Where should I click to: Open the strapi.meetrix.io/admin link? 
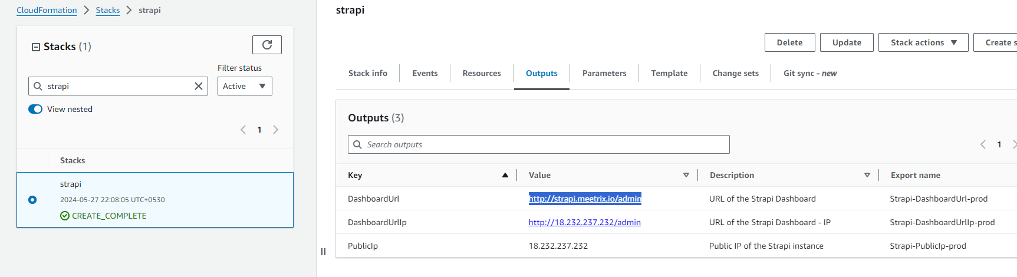(585, 199)
